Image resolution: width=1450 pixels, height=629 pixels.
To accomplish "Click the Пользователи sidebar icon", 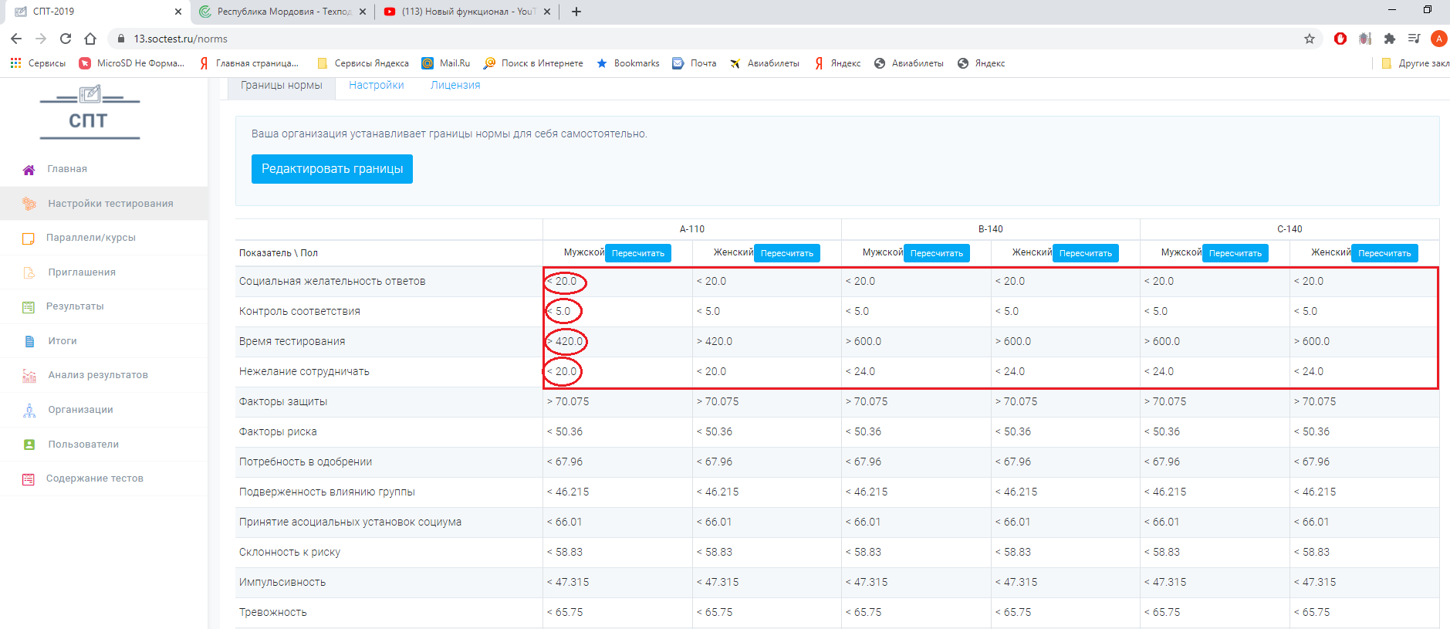I will 29,445.
